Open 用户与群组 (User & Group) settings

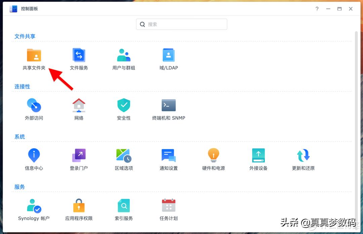(x=123, y=58)
